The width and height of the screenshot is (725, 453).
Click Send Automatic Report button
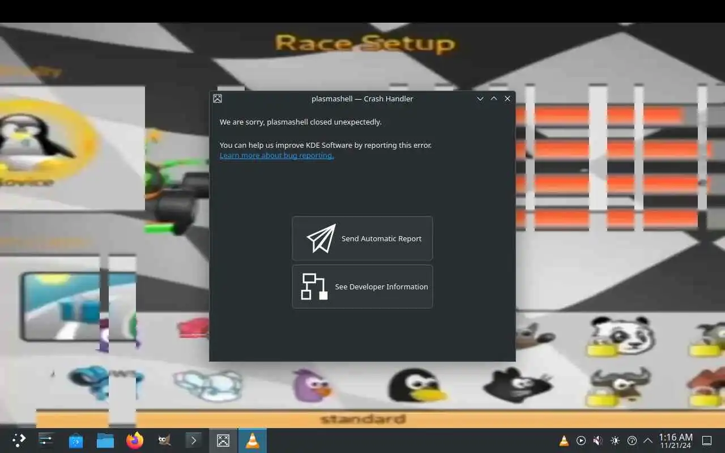[x=362, y=238]
